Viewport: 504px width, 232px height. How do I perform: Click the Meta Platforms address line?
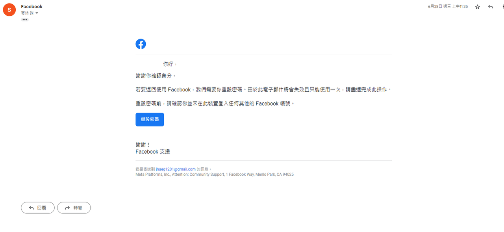tap(215, 174)
